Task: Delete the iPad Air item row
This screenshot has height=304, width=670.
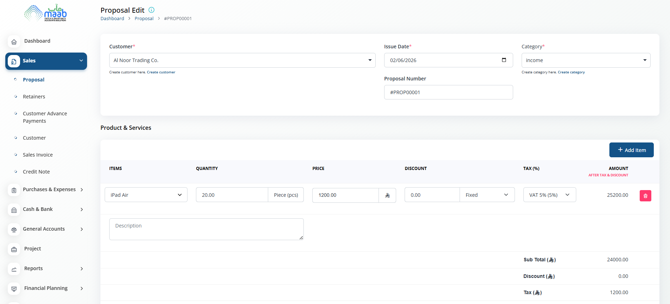Action: pos(645,196)
